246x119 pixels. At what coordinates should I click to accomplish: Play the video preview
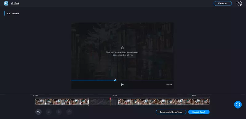[x=122, y=84]
